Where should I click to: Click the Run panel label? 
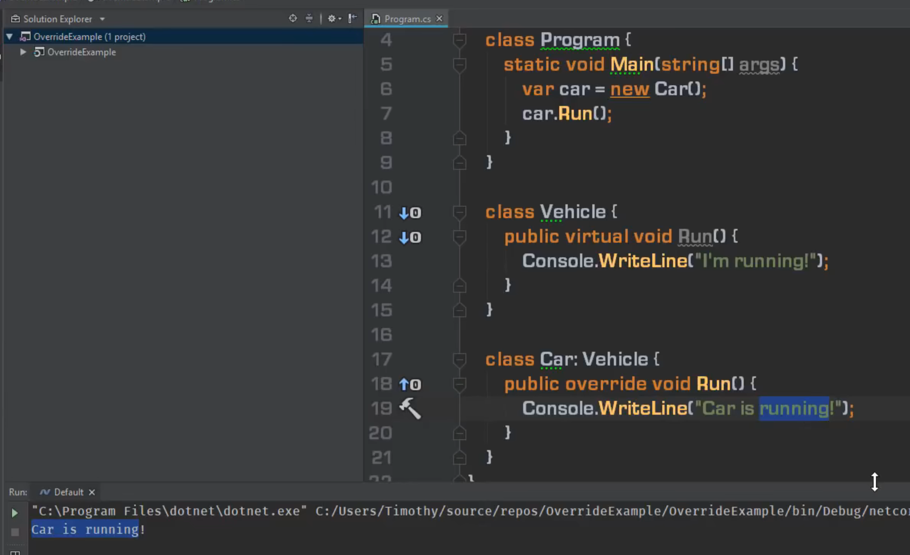[18, 492]
